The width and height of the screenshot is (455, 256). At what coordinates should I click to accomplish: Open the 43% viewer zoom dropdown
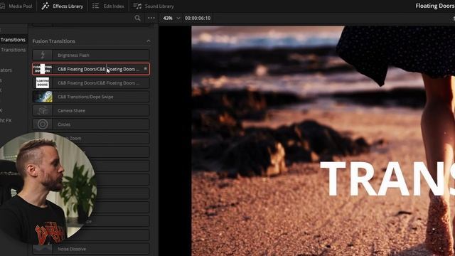click(x=171, y=18)
